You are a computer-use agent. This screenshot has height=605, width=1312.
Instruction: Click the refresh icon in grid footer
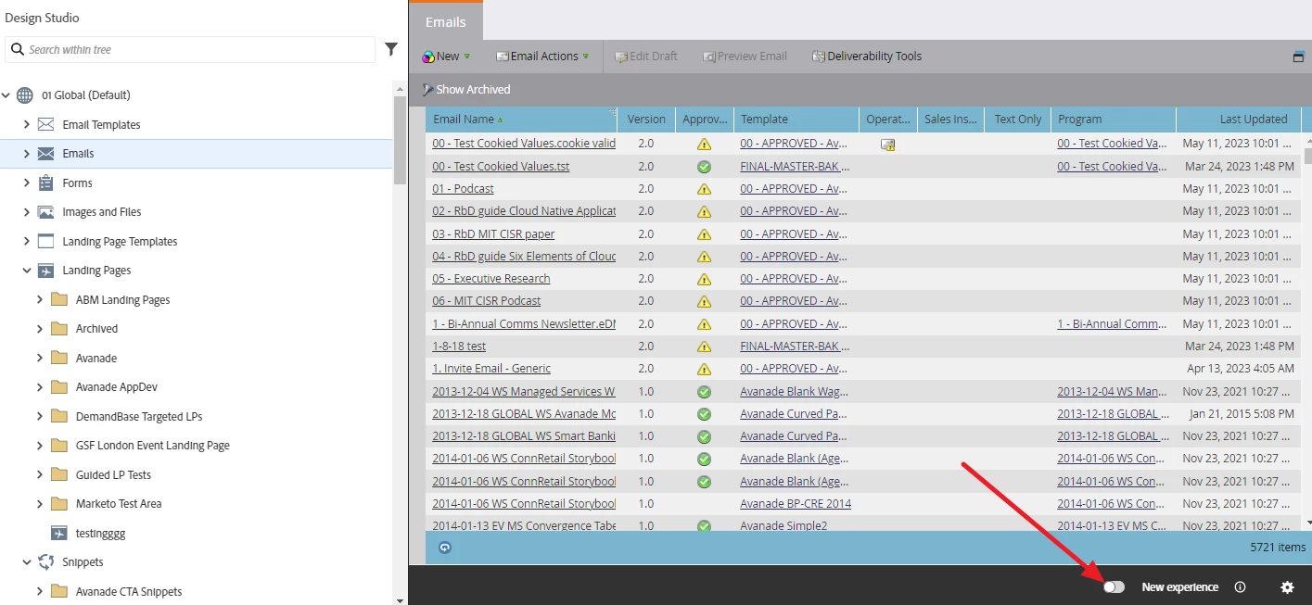(444, 548)
